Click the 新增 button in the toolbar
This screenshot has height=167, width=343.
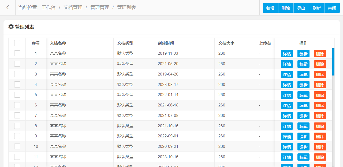tap(270, 8)
